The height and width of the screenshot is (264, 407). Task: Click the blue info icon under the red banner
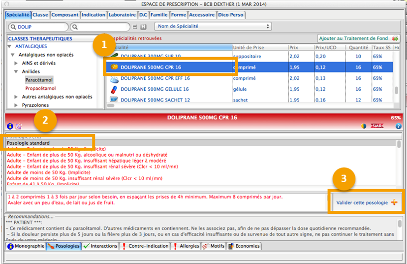pos(10,126)
